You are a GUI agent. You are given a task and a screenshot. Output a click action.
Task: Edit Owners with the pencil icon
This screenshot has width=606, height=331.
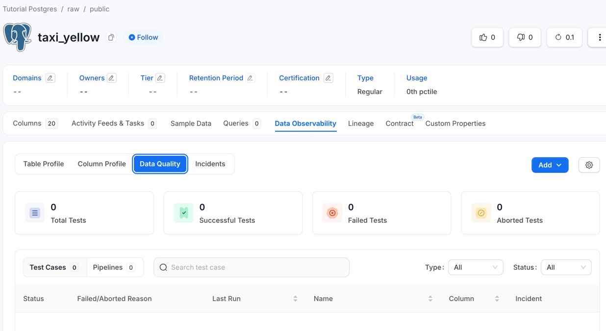(112, 78)
